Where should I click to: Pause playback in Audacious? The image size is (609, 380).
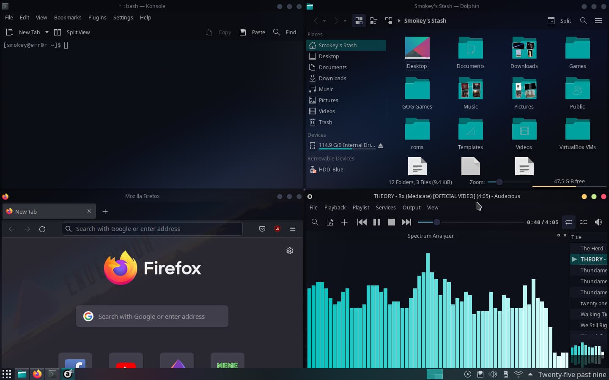pos(376,222)
